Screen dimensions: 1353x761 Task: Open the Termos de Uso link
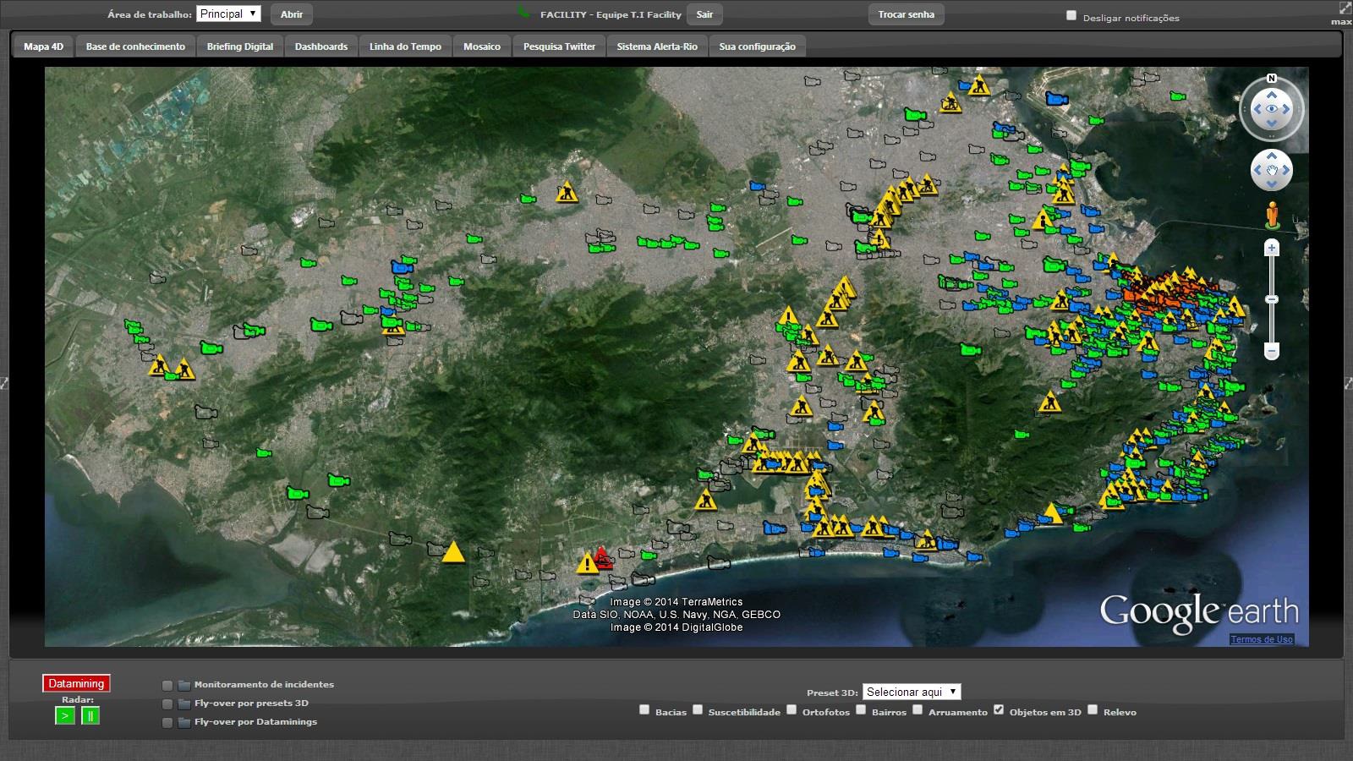pos(1262,639)
